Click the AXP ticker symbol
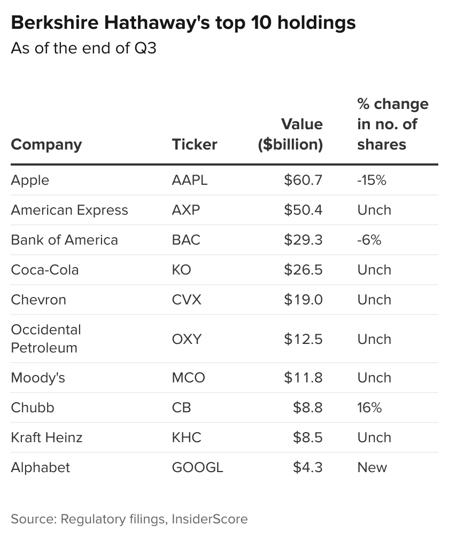This screenshot has height=541, width=449. point(186,210)
